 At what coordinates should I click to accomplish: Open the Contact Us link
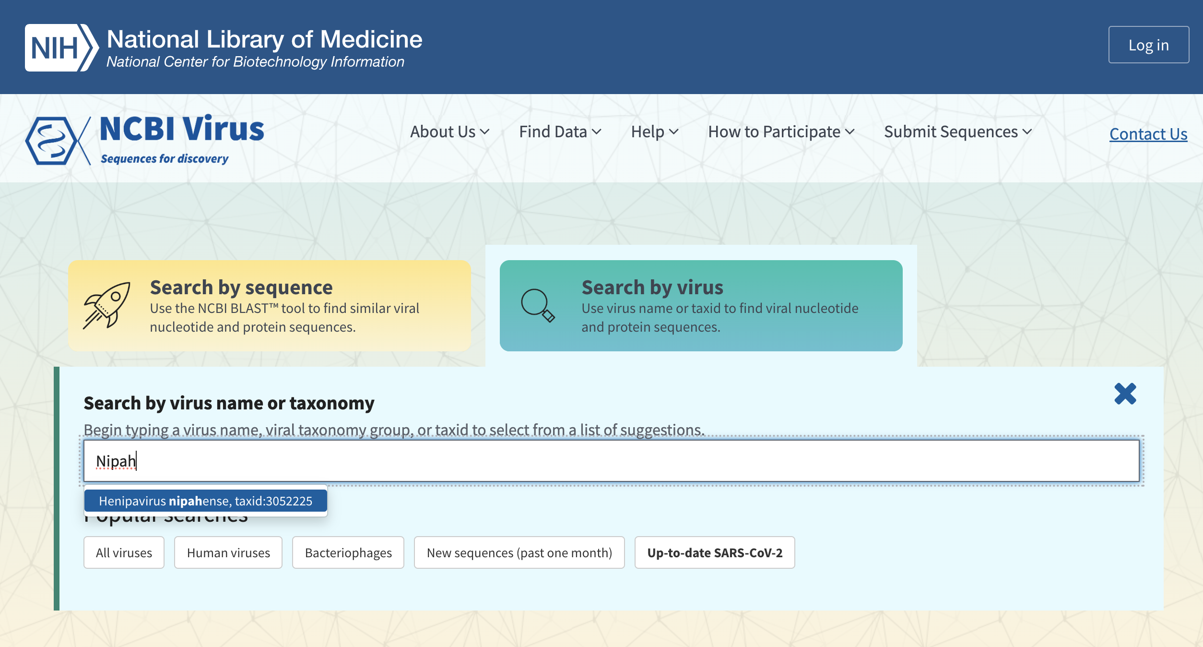click(x=1148, y=134)
